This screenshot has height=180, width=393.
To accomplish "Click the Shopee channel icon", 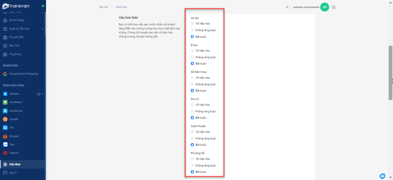I will [x=5, y=136].
